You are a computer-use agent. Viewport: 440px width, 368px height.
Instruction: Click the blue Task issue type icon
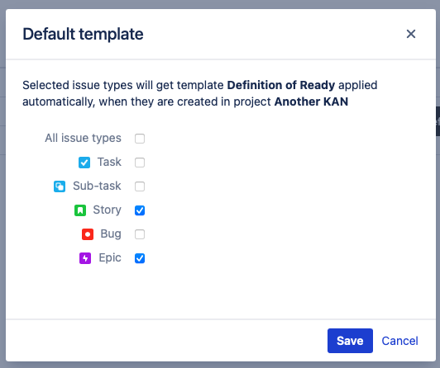(84, 163)
